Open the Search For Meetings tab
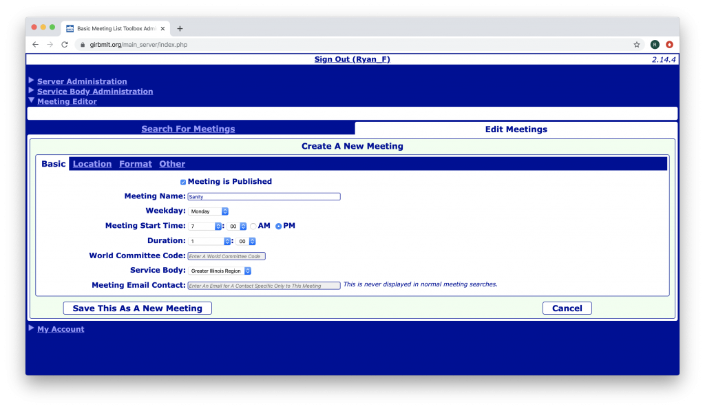 [x=188, y=129]
